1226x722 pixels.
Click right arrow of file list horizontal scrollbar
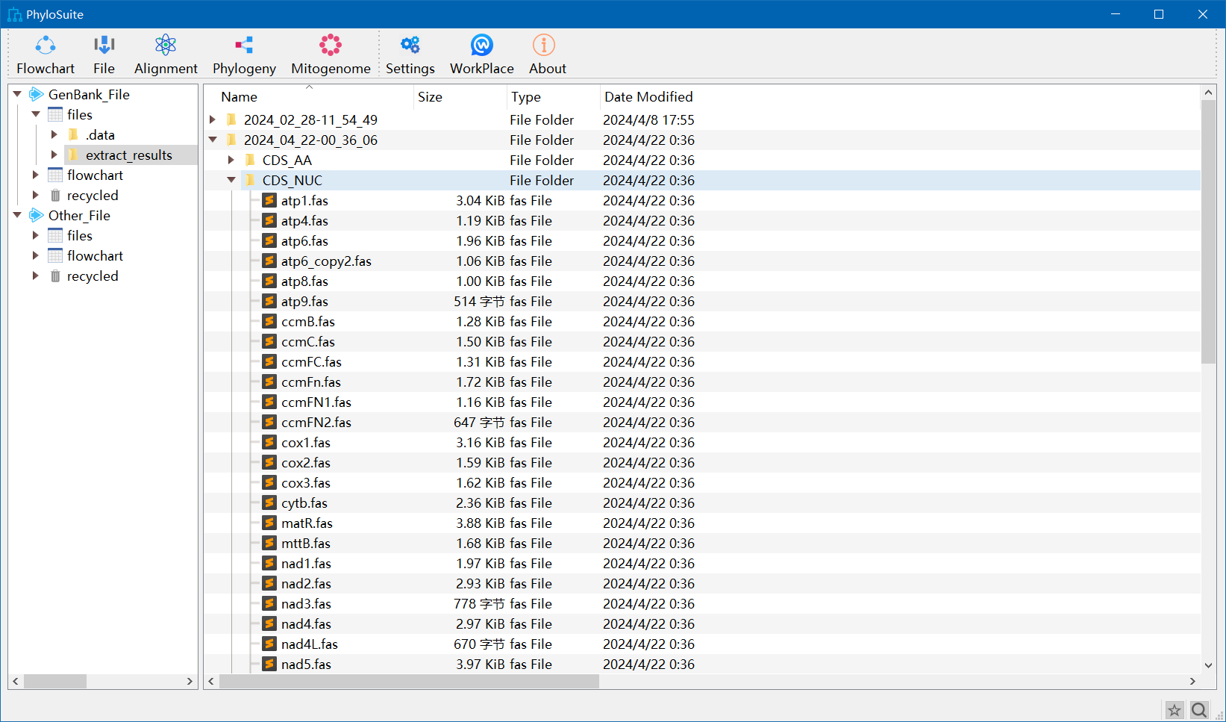click(1192, 681)
